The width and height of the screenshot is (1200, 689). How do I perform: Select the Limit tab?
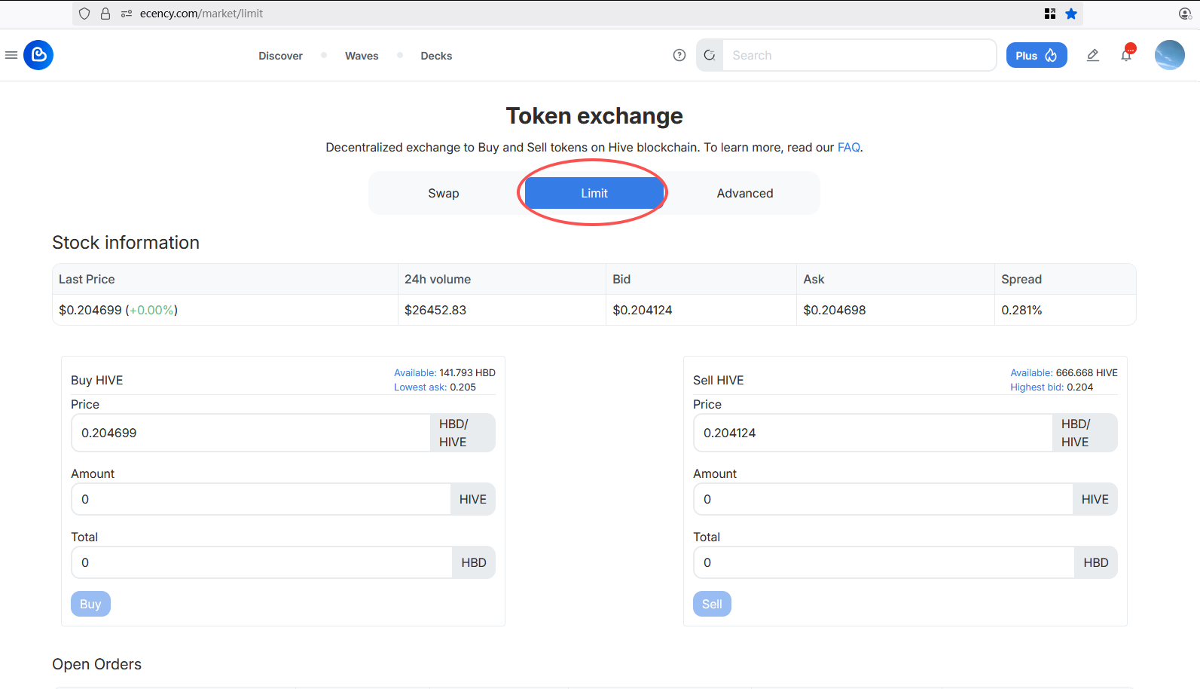pos(594,193)
